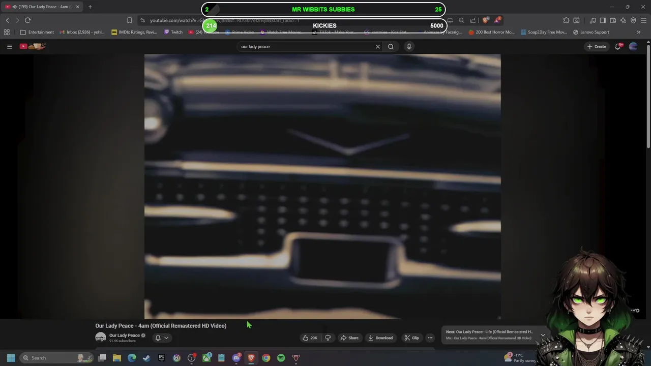Image resolution: width=651 pixels, height=366 pixels.
Task: Like the video with 20K thumbs up
Action: point(310,338)
